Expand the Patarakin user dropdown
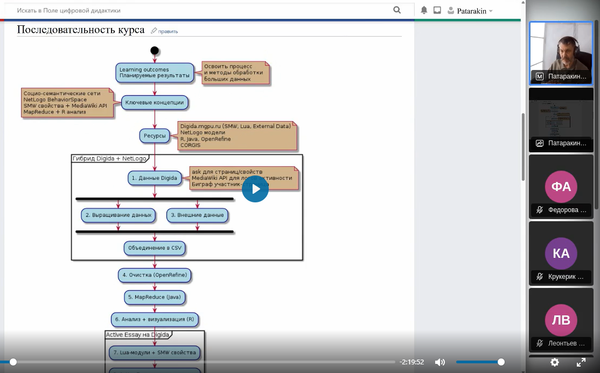 click(x=470, y=11)
